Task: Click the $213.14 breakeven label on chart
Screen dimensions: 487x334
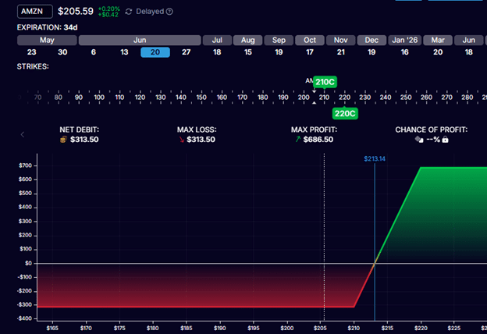Action: 375,158
